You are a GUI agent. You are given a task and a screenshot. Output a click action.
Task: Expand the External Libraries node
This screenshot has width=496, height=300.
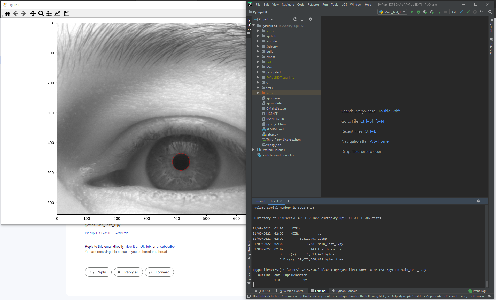[253, 150]
